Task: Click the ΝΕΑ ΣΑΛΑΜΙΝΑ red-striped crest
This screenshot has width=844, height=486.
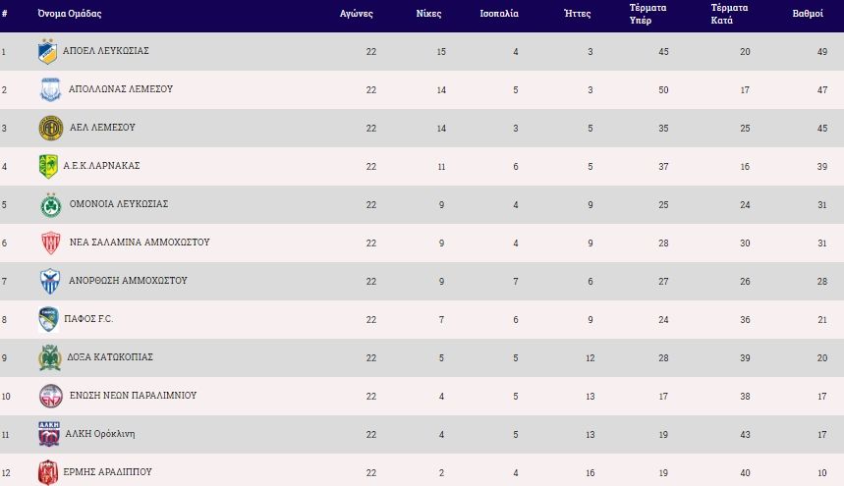Action: tap(51, 243)
